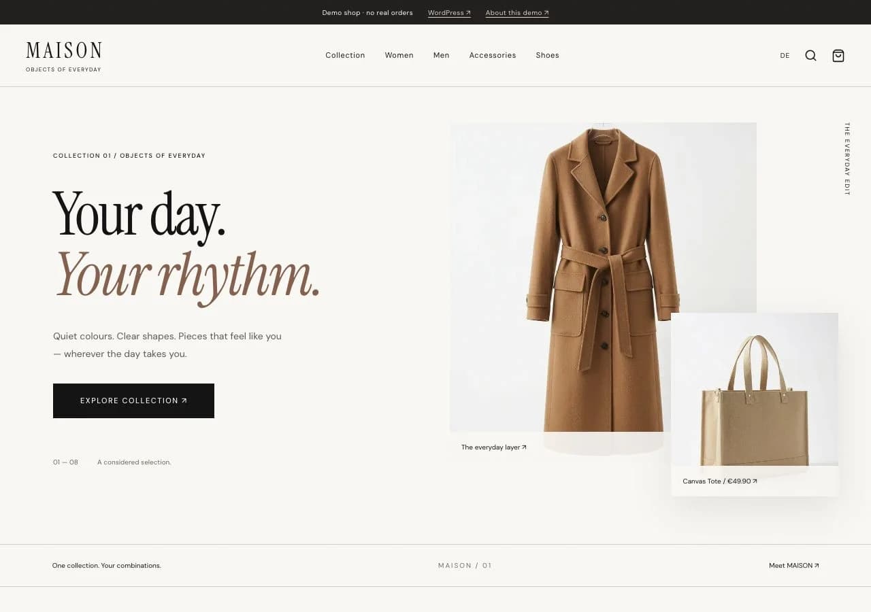Open The everyday layer link
This screenshot has width=871, height=612.
tap(493, 447)
